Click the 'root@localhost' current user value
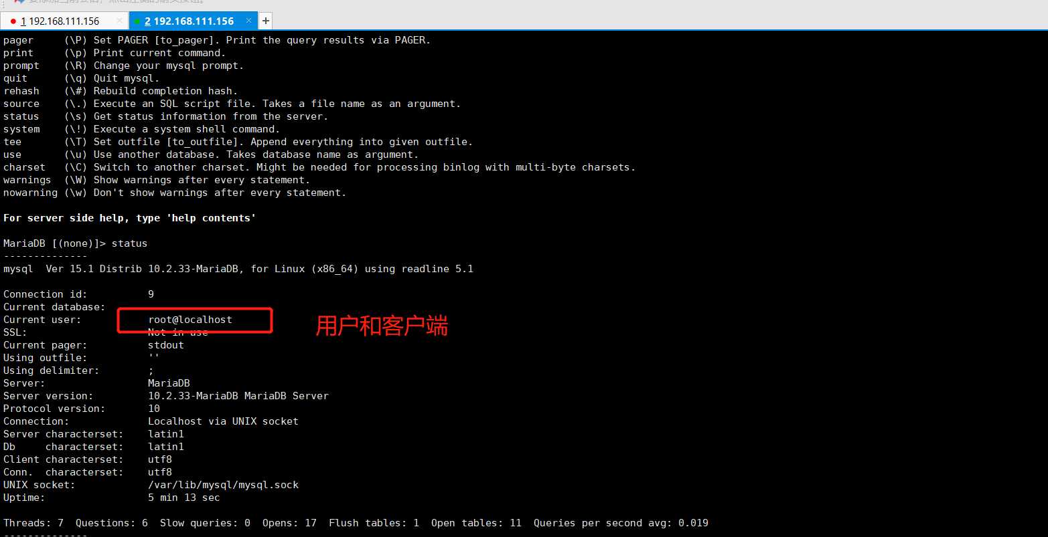 click(x=190, y=320)
